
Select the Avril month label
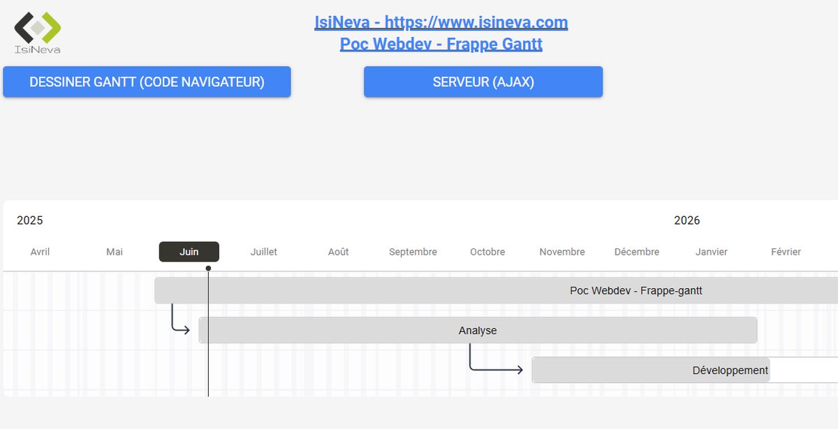click(x=40, y=252)
